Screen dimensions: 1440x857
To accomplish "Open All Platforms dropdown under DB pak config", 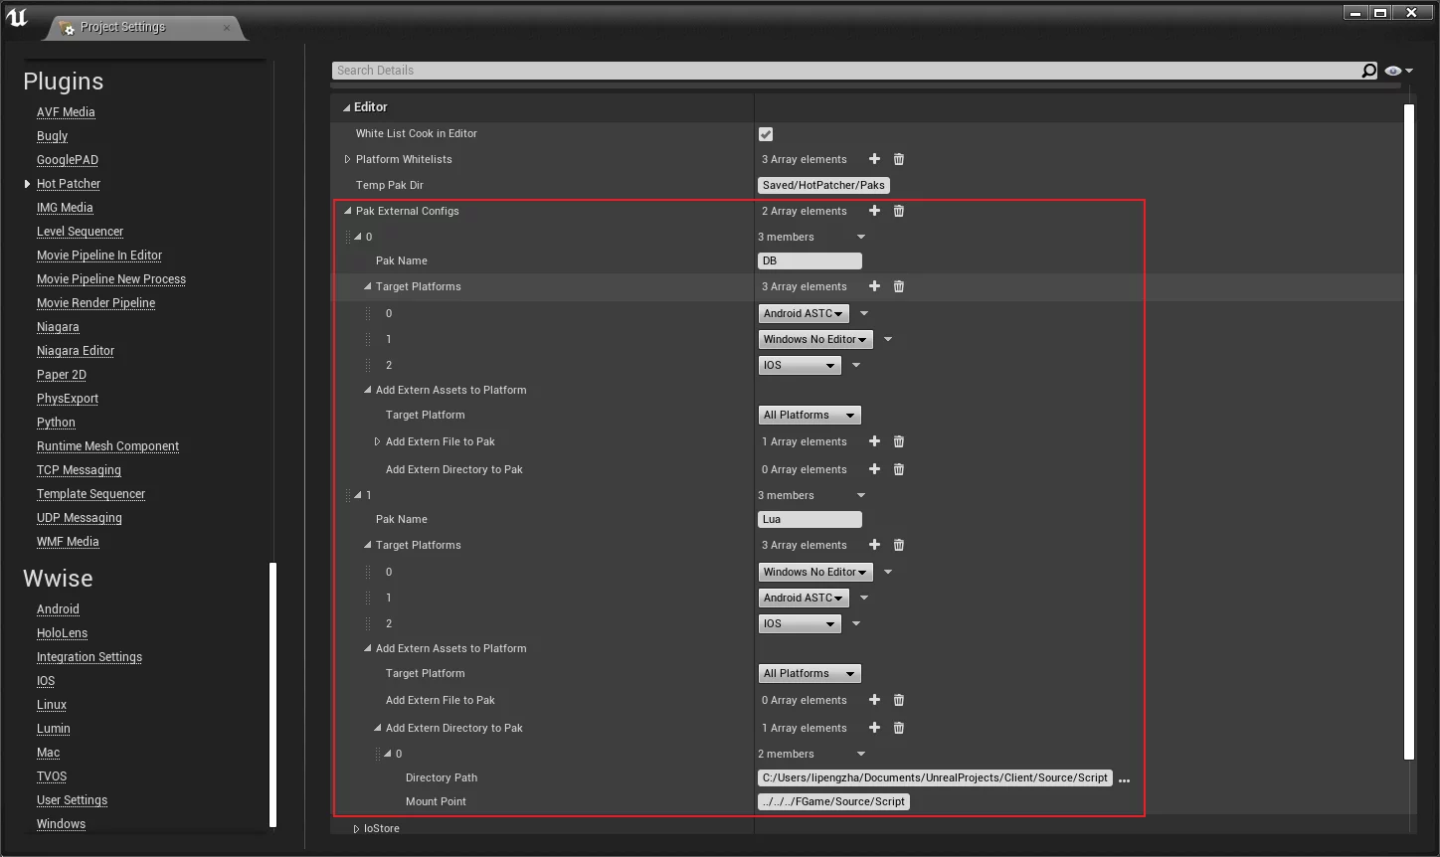I will pyautogui.click(x=809, y=416).
